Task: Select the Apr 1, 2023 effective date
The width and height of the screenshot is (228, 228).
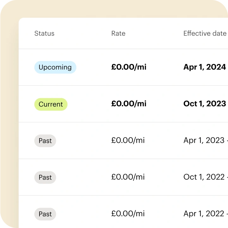Action: [x=204, y=141]
